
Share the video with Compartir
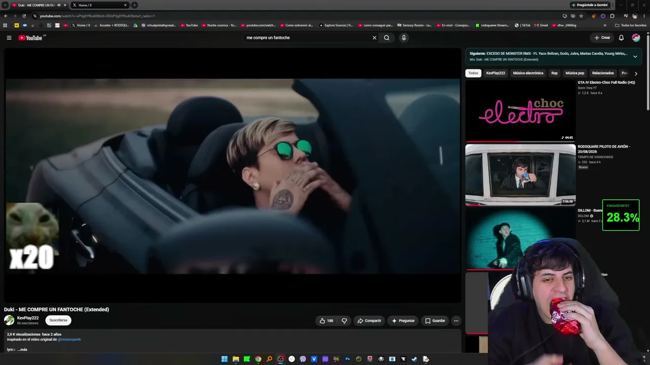(x=369, y=320)
